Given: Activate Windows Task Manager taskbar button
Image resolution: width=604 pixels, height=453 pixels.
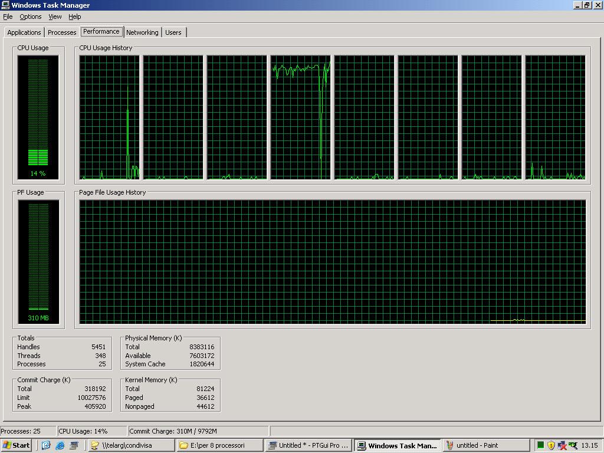Looking at the screenshot, I should pyautogui.click(x=398, y=445).
